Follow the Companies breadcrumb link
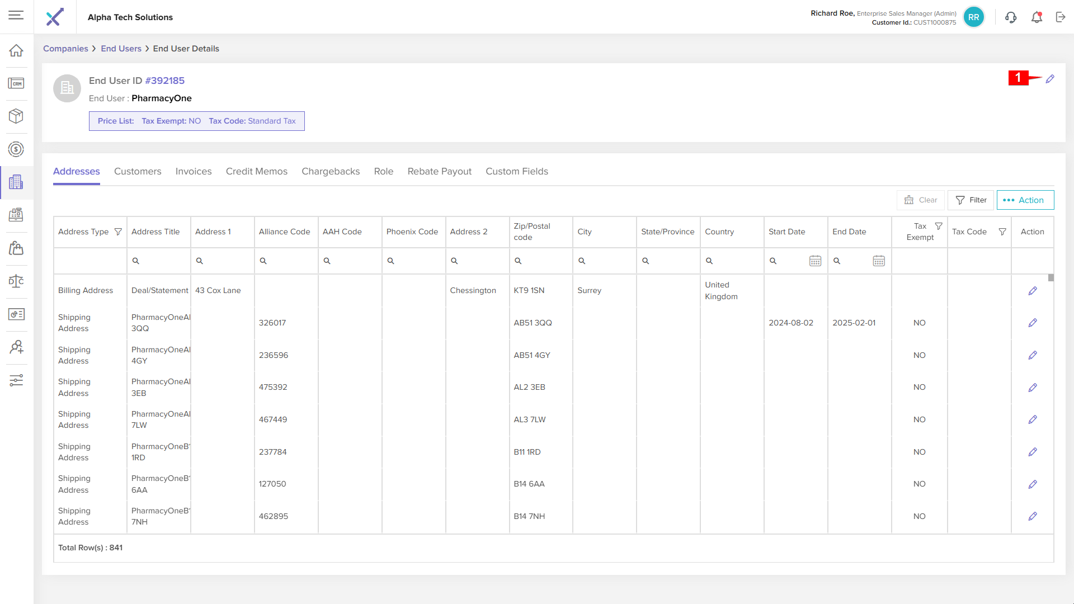Screen dimensions: 1074x604 point(65,49)
